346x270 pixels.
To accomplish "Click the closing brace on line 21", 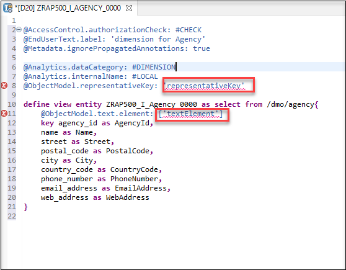I will pyautogui.click(x=26, y=207).
